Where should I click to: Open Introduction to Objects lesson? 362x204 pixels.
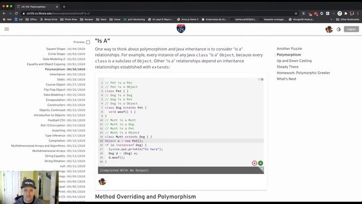point(59,115)
